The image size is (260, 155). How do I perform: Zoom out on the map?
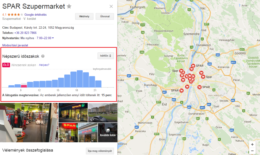point(252,151)
